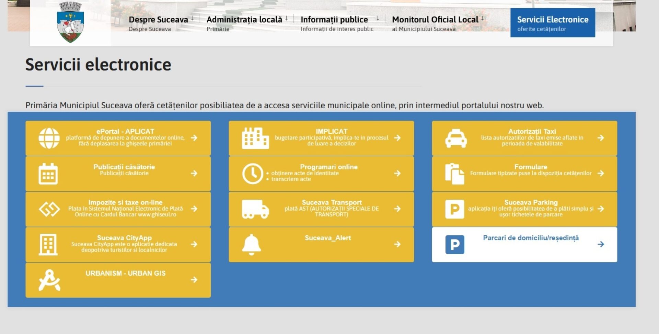Viewport: 659px width, 334px height.
Task: Click the truck icon for Suceava Transport
Action: [255, 209]
